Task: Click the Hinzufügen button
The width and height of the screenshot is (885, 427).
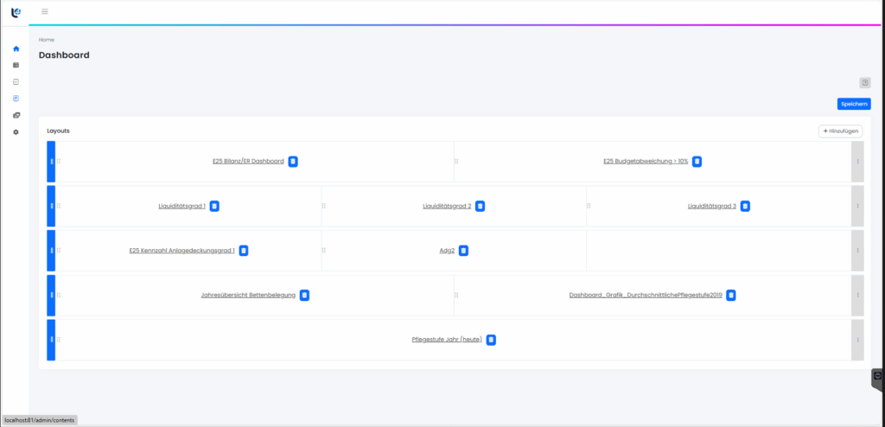Action: (x=840, y=131)
